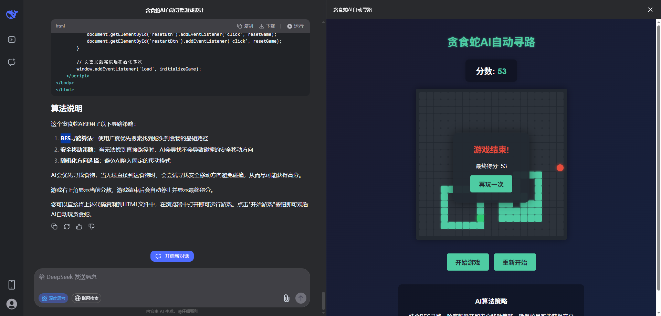Open the mobile app download icon
This screenshot has width=661, height=316.
pos(12,284)
